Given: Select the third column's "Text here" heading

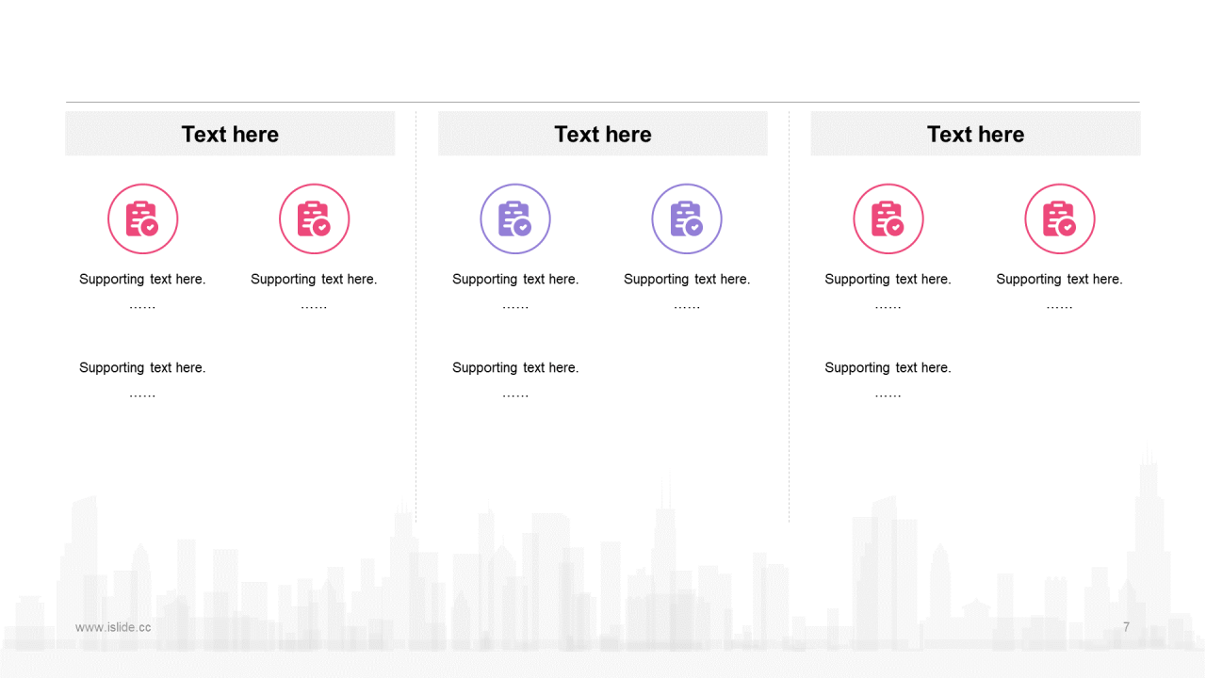Looking at the screenshot, I should (975, 135).
